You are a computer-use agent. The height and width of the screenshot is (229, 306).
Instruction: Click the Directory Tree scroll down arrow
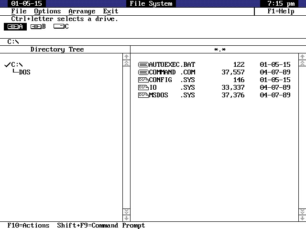[x=126, y=218]
